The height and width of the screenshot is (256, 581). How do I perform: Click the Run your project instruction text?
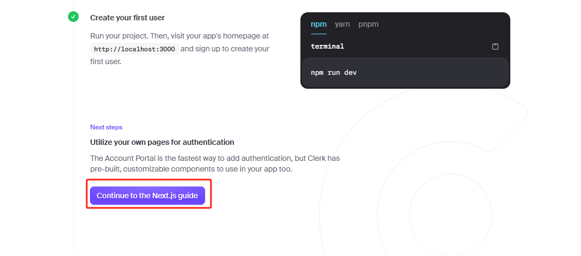pos(180,49)
